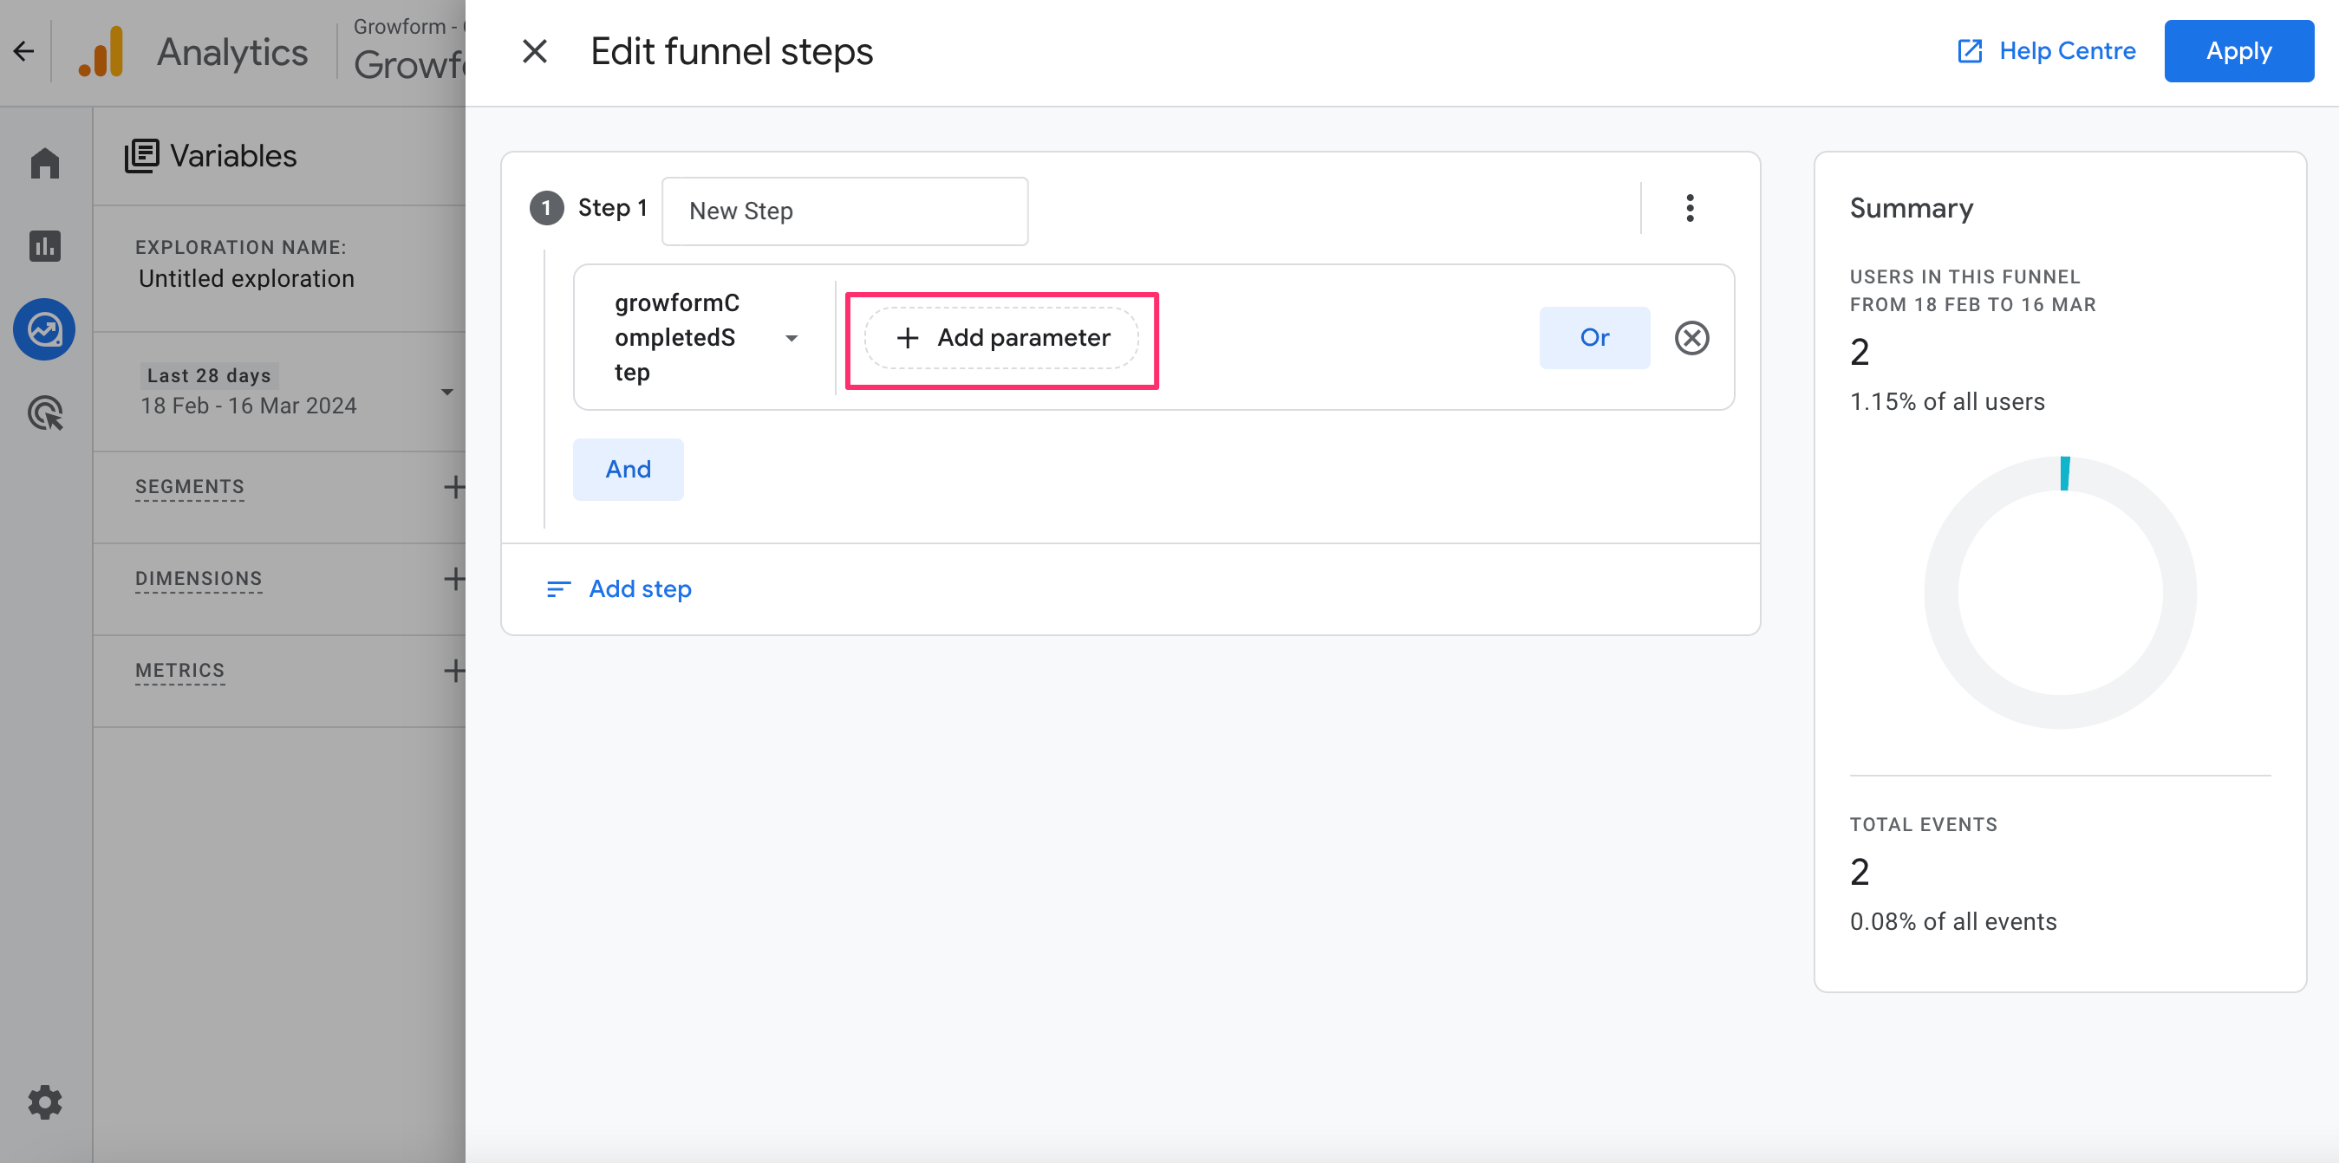Screen dimensions: 2339x1163
Task: Add a new segment with plus icon
Action: 453,487
